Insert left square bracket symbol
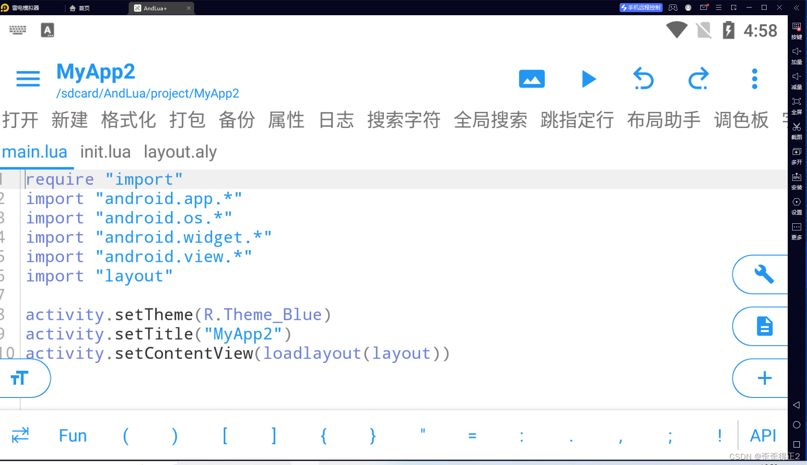807x465 pixels. click(x=225, y=435)
